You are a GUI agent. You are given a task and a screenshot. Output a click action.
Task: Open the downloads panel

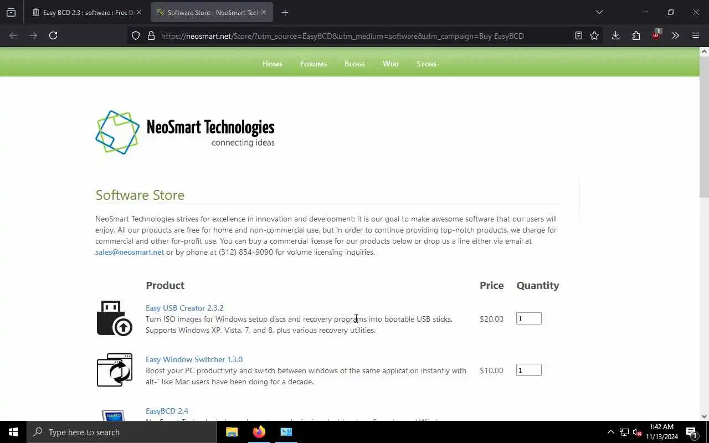pyautogui.click(x=615, y=35)
